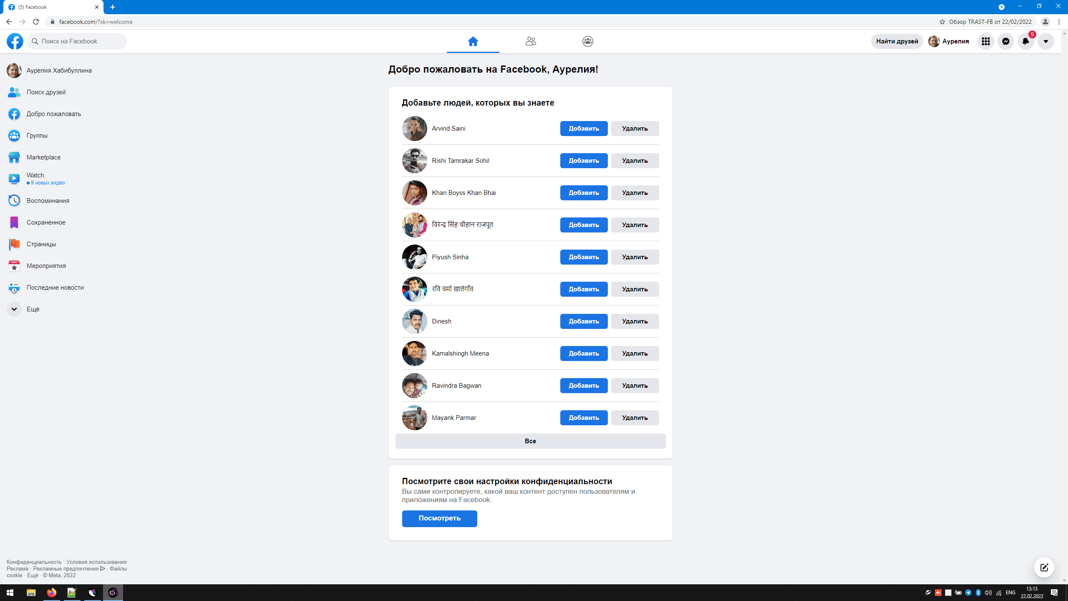This screenshot has width=1068, height=601.
Task: Open the Messenger icon
Action: pos(1006,41)
